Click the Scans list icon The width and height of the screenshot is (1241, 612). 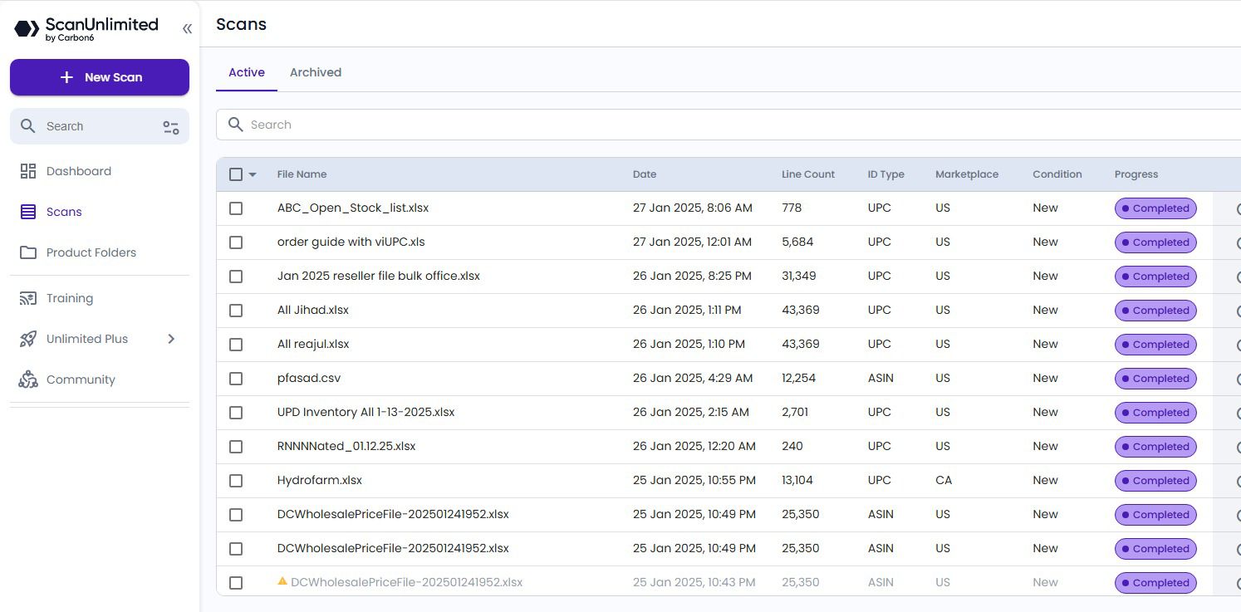28,212
